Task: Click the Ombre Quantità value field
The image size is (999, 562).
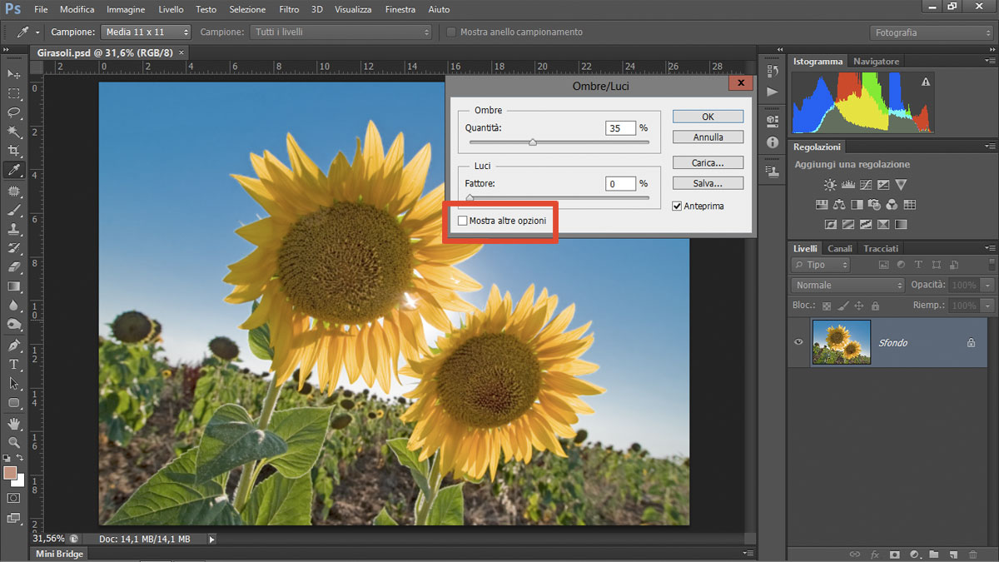Action: click(x=620, y=128)
